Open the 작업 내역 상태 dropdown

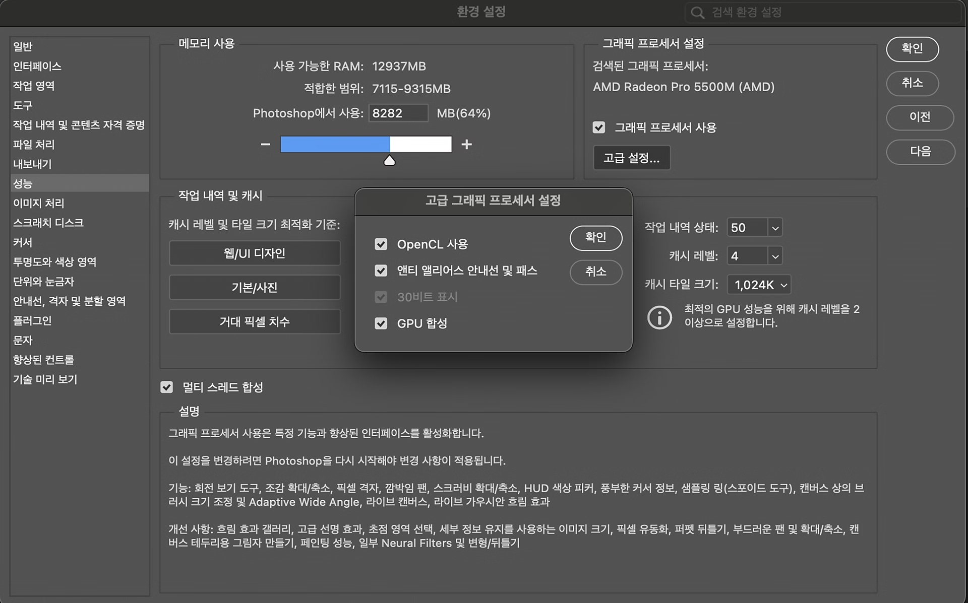(x=775, y=228)
